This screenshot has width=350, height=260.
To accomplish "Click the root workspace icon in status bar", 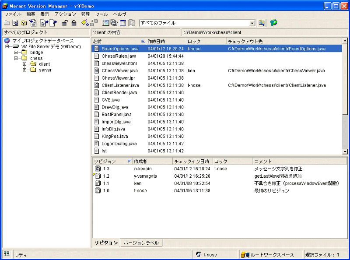I will coord(245,254).
